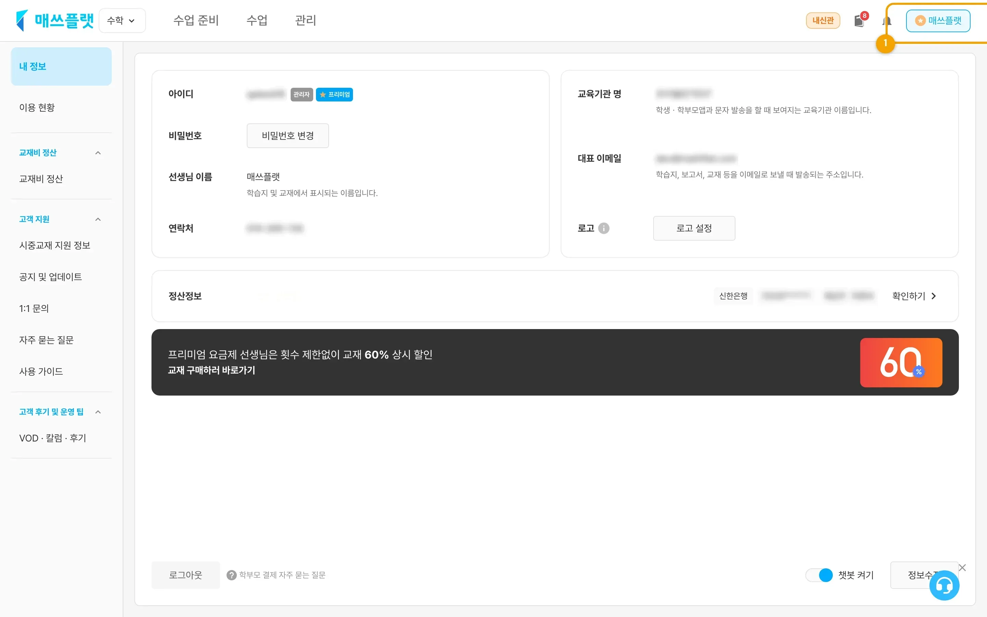The image size is (987, 617).
Task: Click the question mark help icon
Action: 232,575
